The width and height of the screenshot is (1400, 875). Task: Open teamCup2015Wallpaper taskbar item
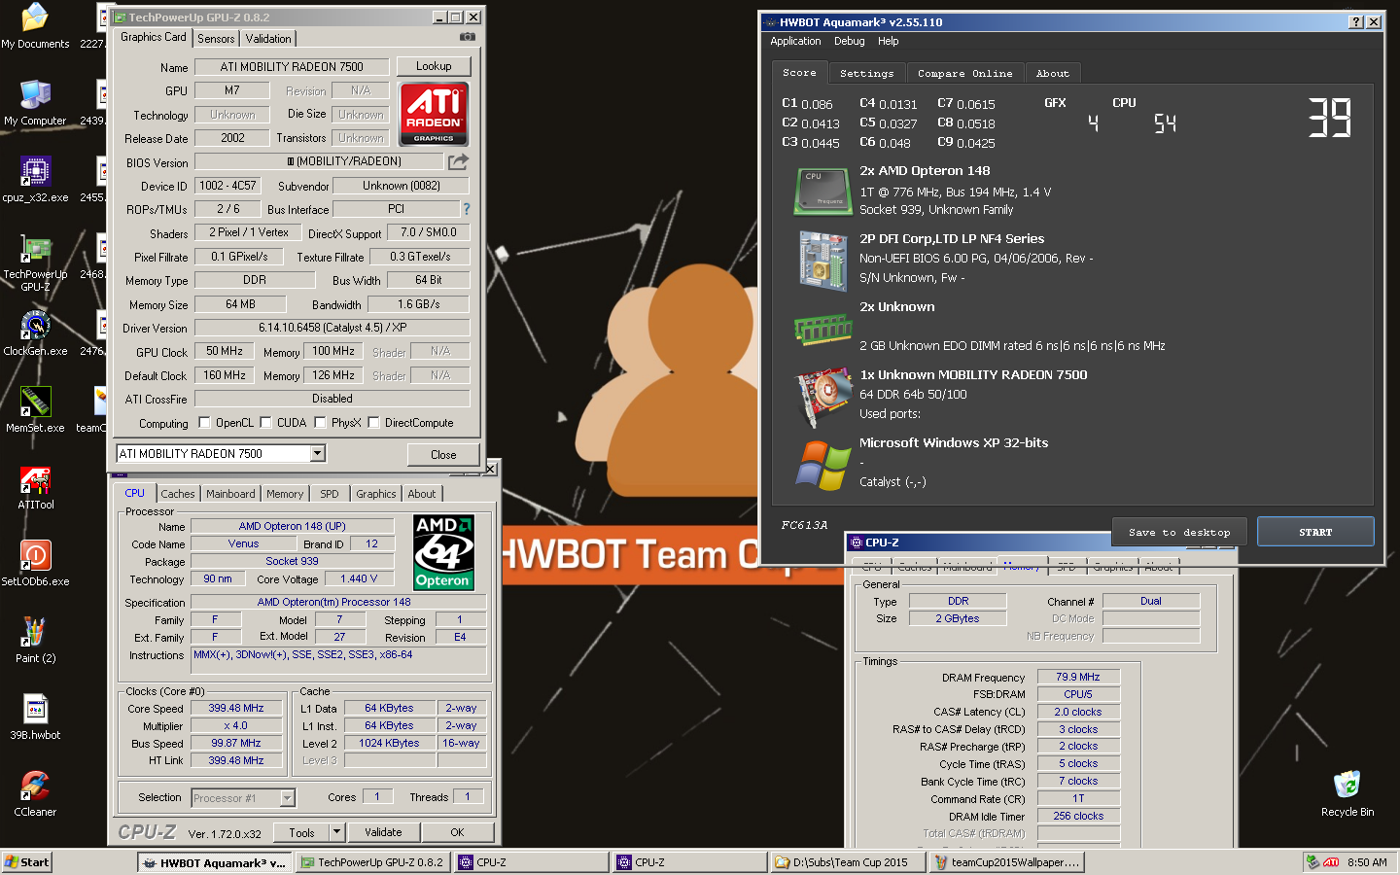1006,862
